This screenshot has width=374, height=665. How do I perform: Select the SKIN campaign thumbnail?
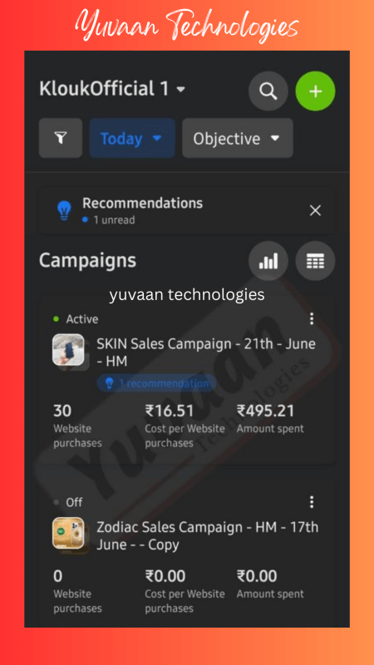pyautogui.click(x=68, y=350)
